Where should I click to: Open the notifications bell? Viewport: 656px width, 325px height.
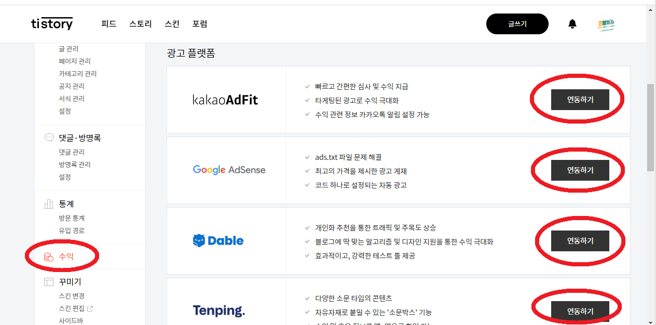[572, 24]
